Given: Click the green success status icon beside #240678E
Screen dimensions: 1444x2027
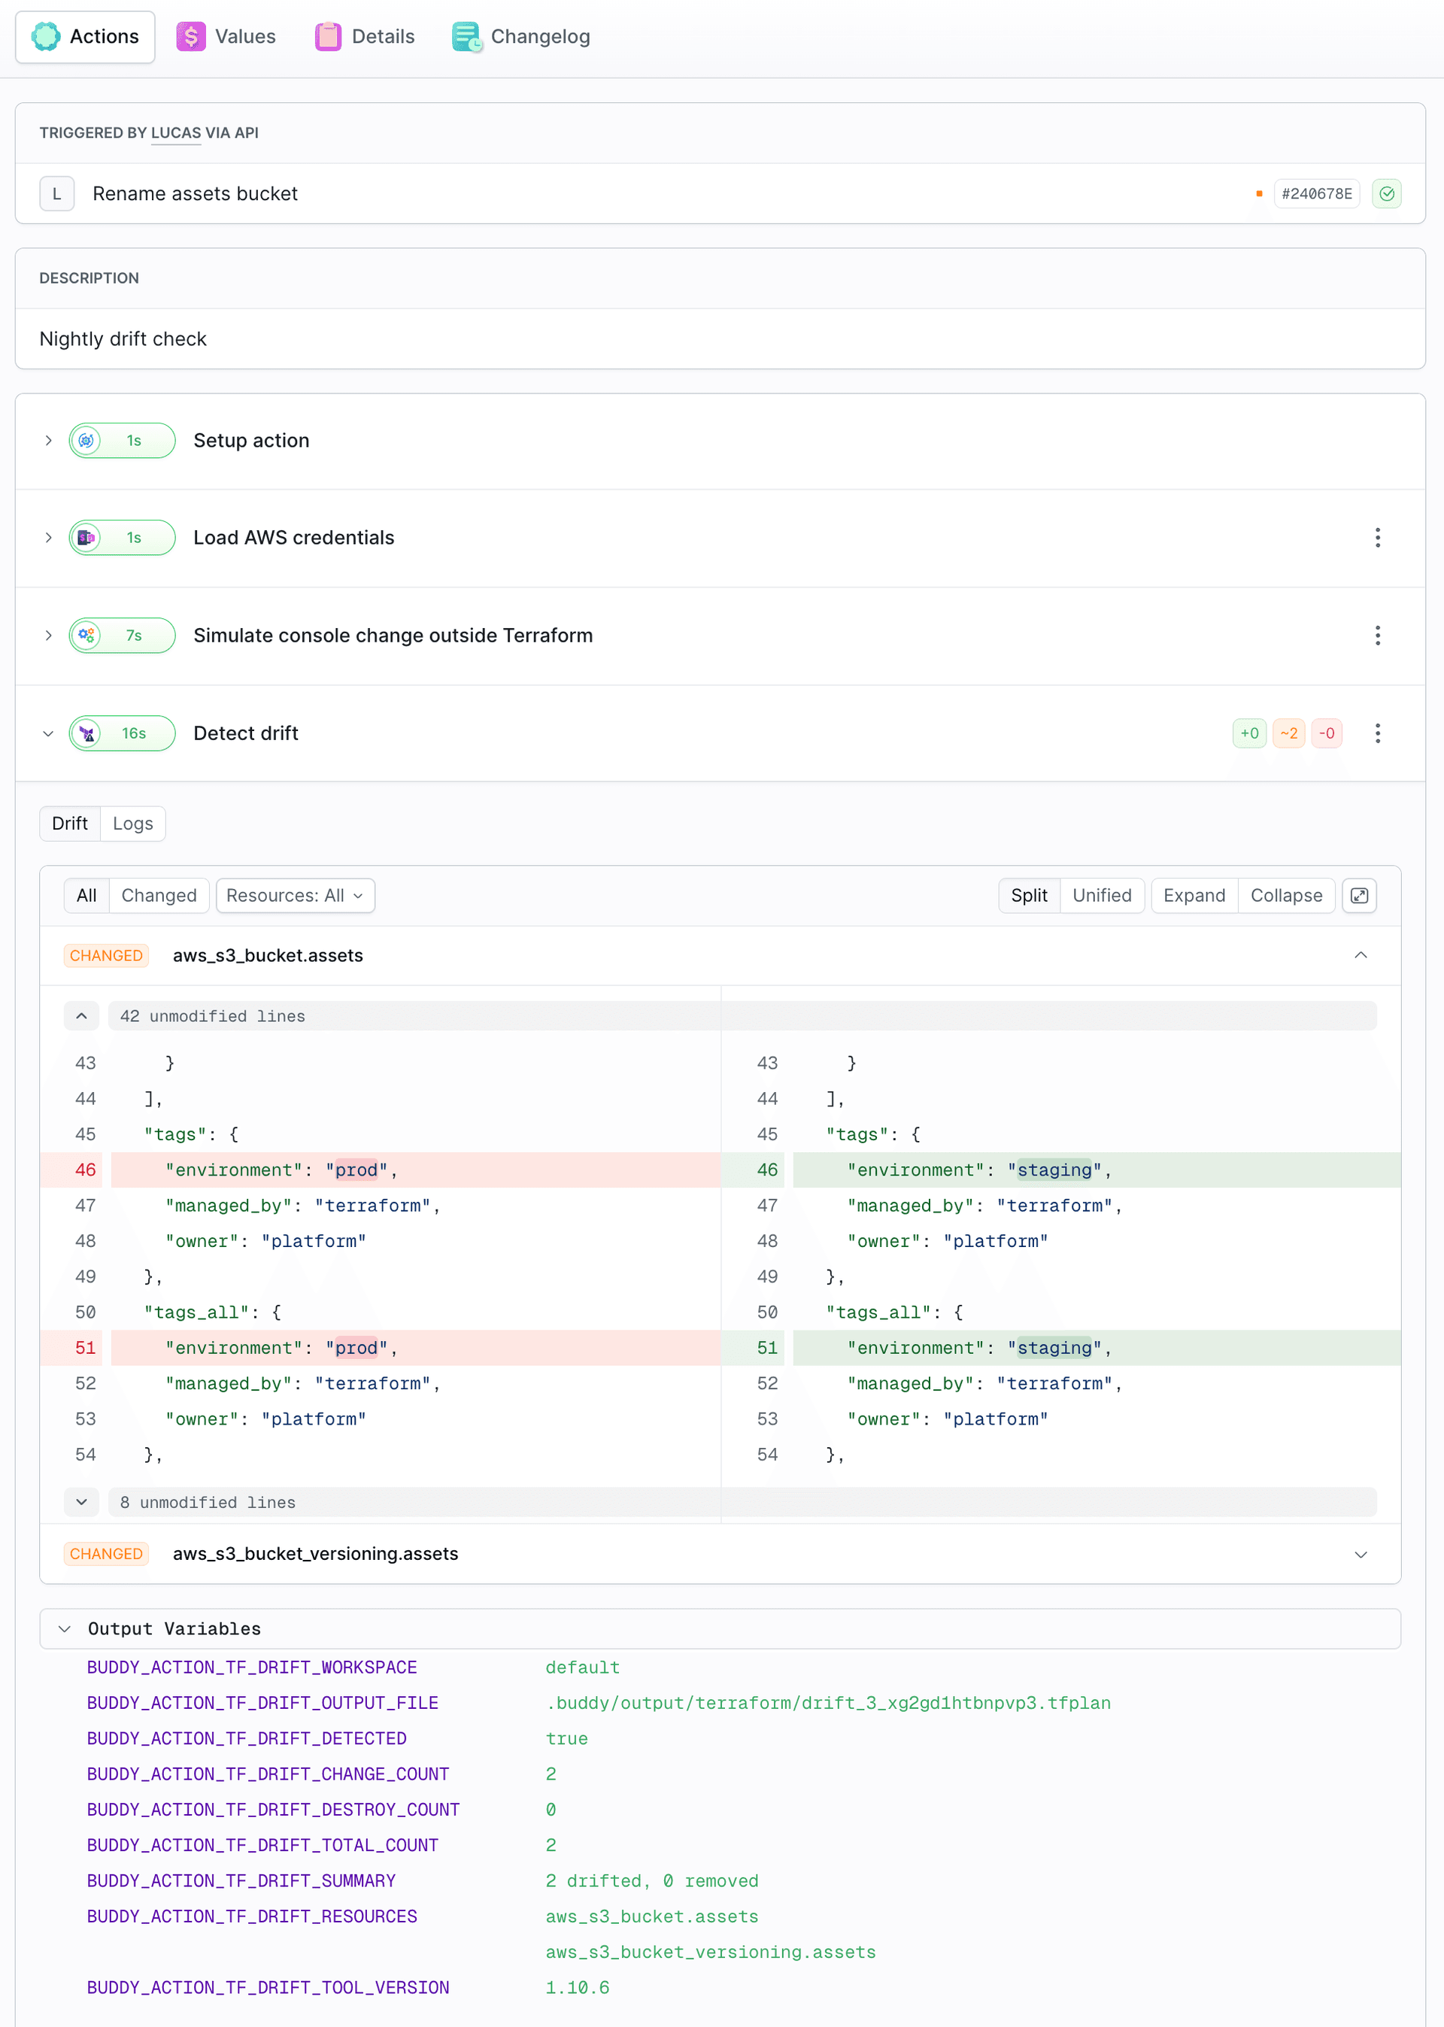Looking at the screenshot, I should [x=1386, y=194].
